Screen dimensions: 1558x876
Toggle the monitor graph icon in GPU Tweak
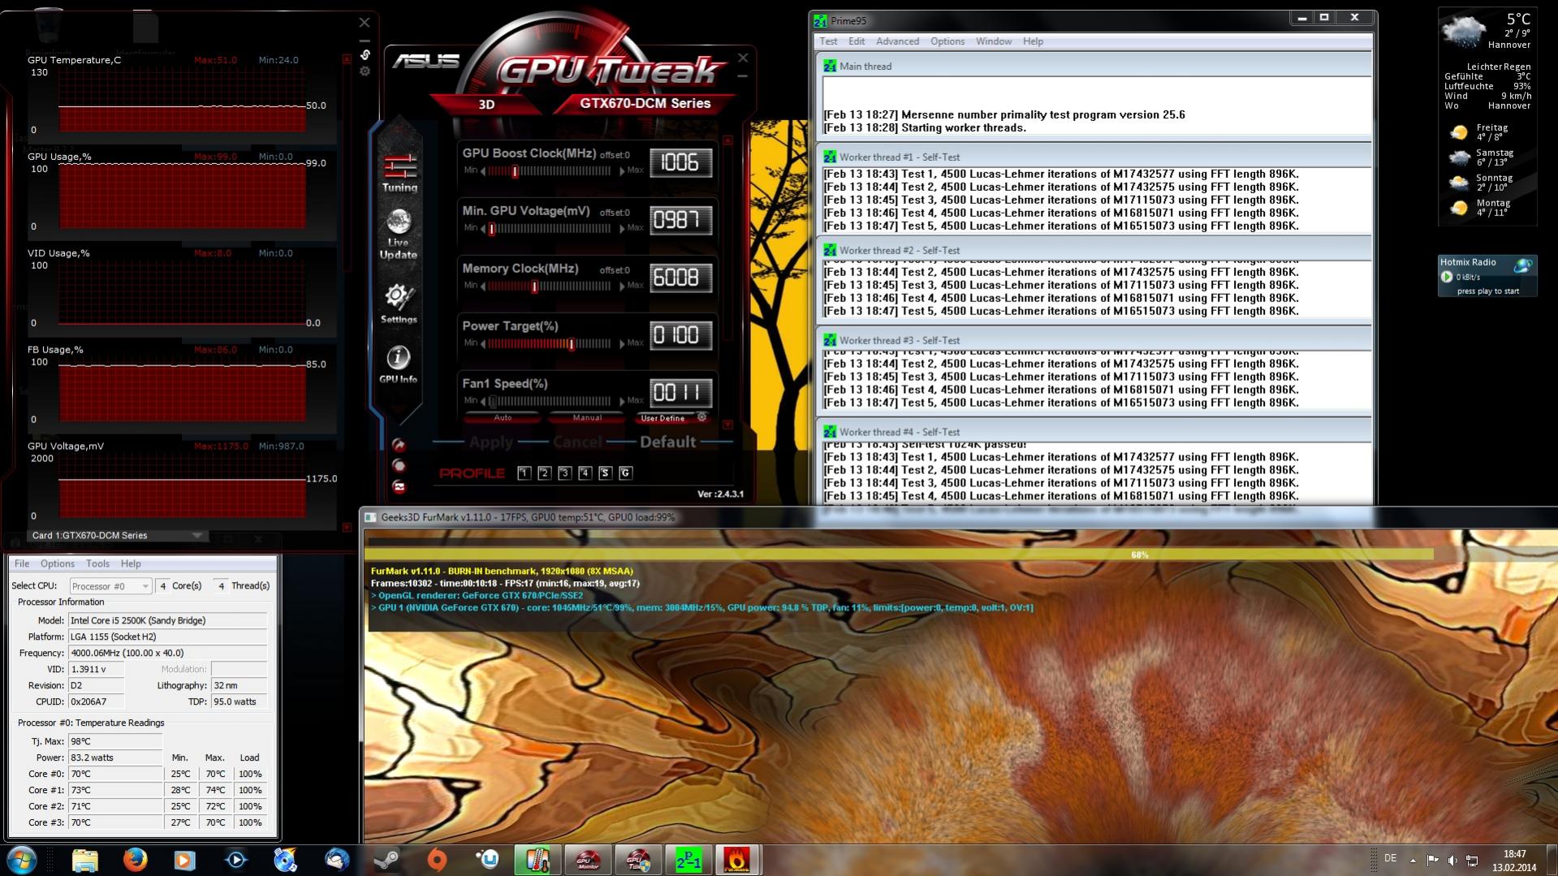[x=399, y=486]
